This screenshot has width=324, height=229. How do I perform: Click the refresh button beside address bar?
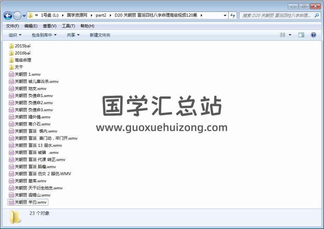coord(233,15)
